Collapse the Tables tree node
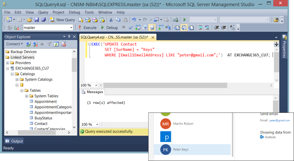 point(22,91)
